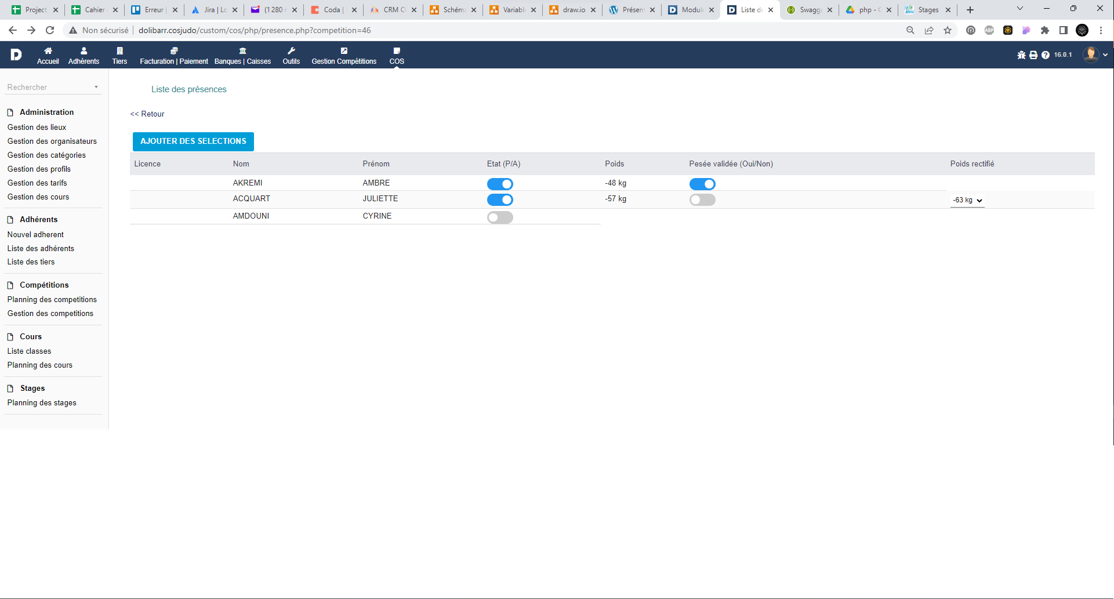Switch to the Cahier browser tab
The height and width of the screenshot is (599, 1114).
point(94,10)
